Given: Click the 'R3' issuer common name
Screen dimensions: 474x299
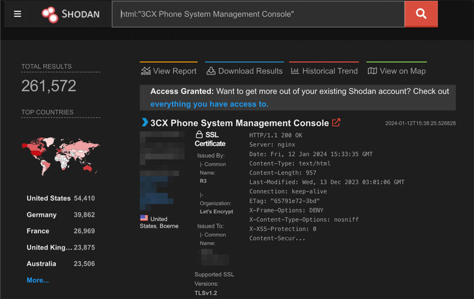Looking at the screenshot, I should (x=203, y=181).
